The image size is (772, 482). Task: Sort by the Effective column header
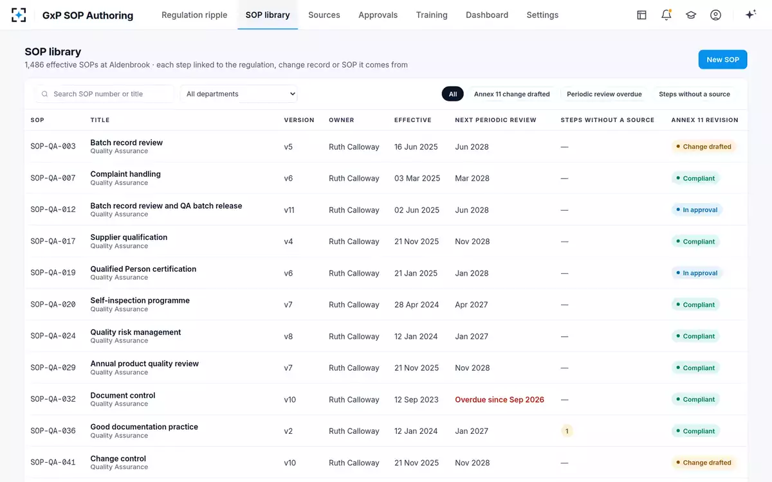pos(413,120)
